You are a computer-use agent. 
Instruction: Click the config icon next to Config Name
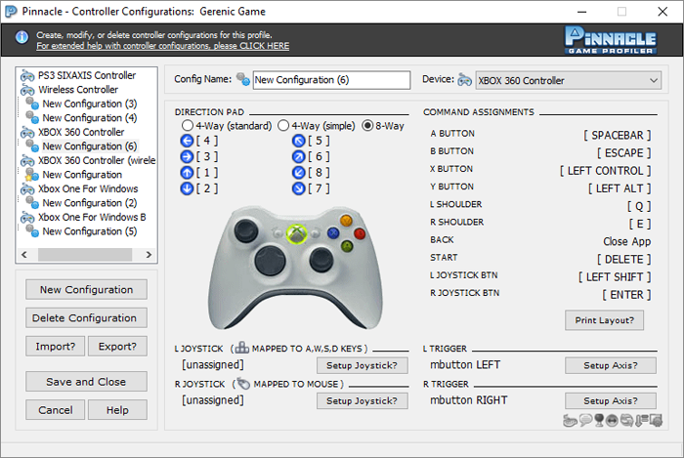[243, 79]
